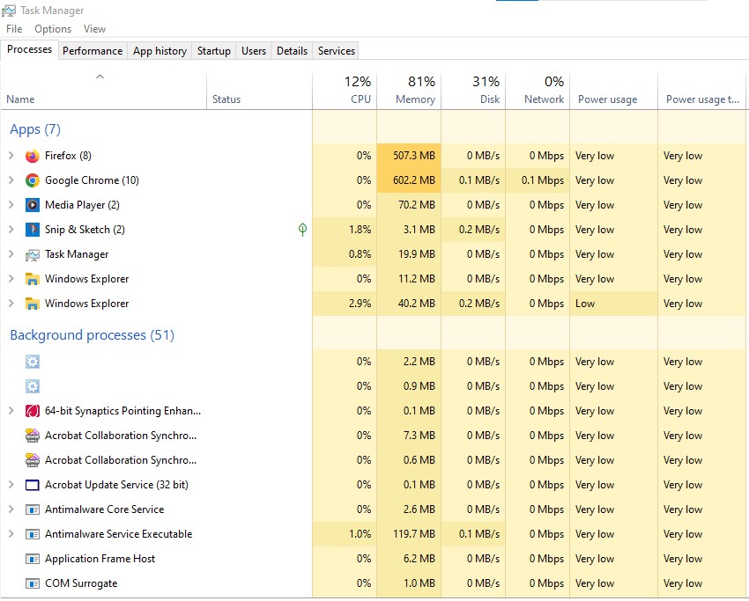749x601 pixels.
Task: Expand the 40.2 MB Windows Explorer row
Action: tap(11, 304)
